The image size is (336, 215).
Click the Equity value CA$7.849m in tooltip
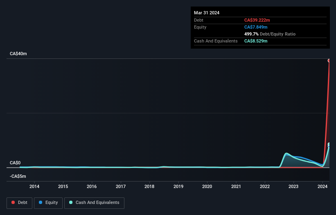click(256, 27)
